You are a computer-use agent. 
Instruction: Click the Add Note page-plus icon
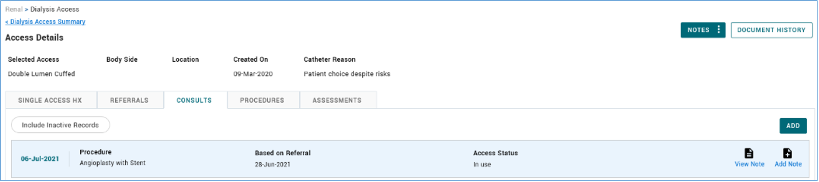pyautogui.click(x=787, y=153)
